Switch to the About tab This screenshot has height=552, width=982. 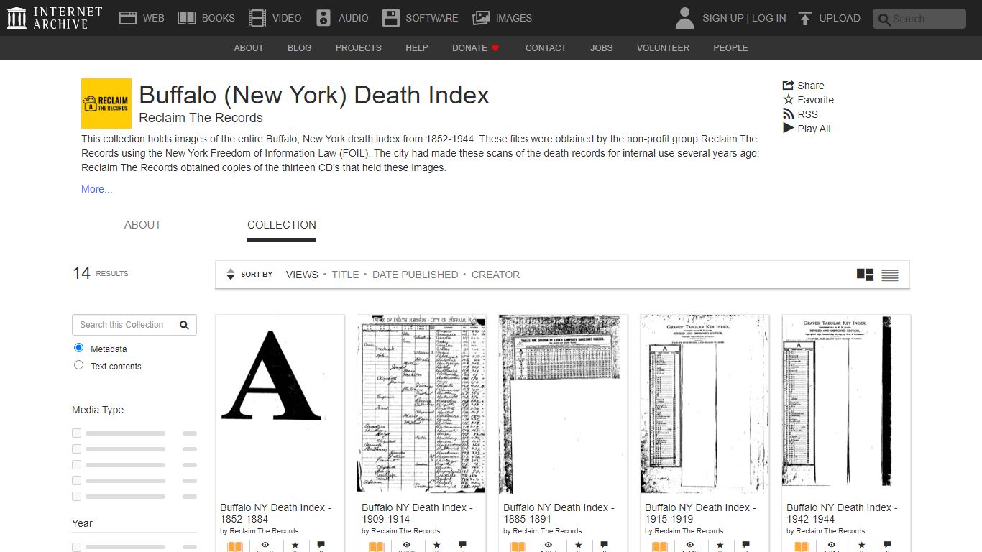[142, 225]
